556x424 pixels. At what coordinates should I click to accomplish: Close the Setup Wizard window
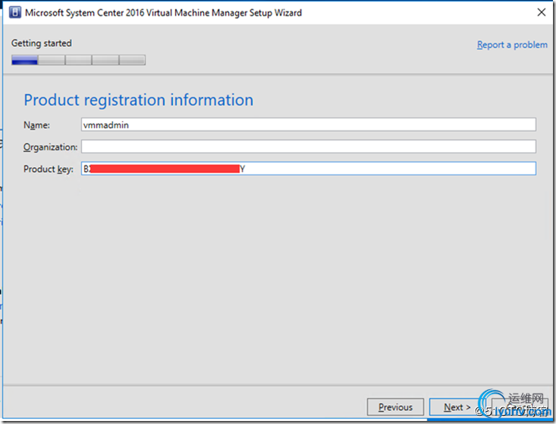point(541,12)
